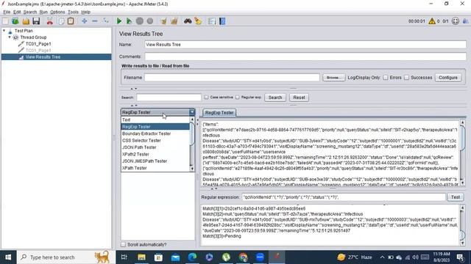
Task: Click the Comments input field
Action: point(305,56)
